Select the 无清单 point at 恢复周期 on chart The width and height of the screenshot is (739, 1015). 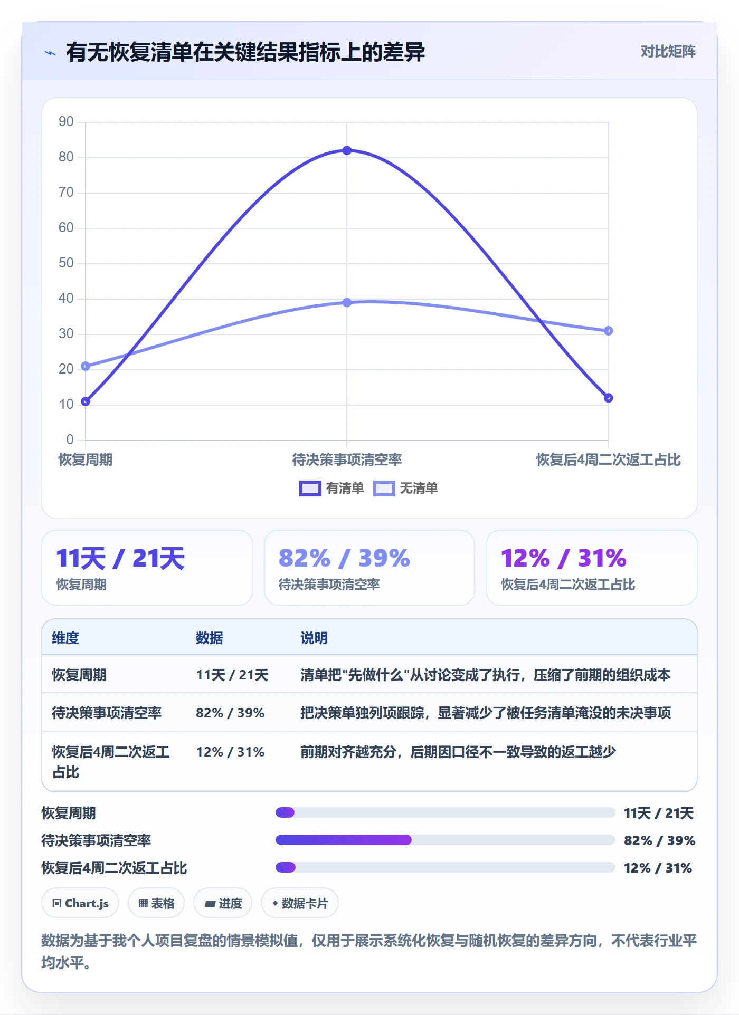[86, 366]
